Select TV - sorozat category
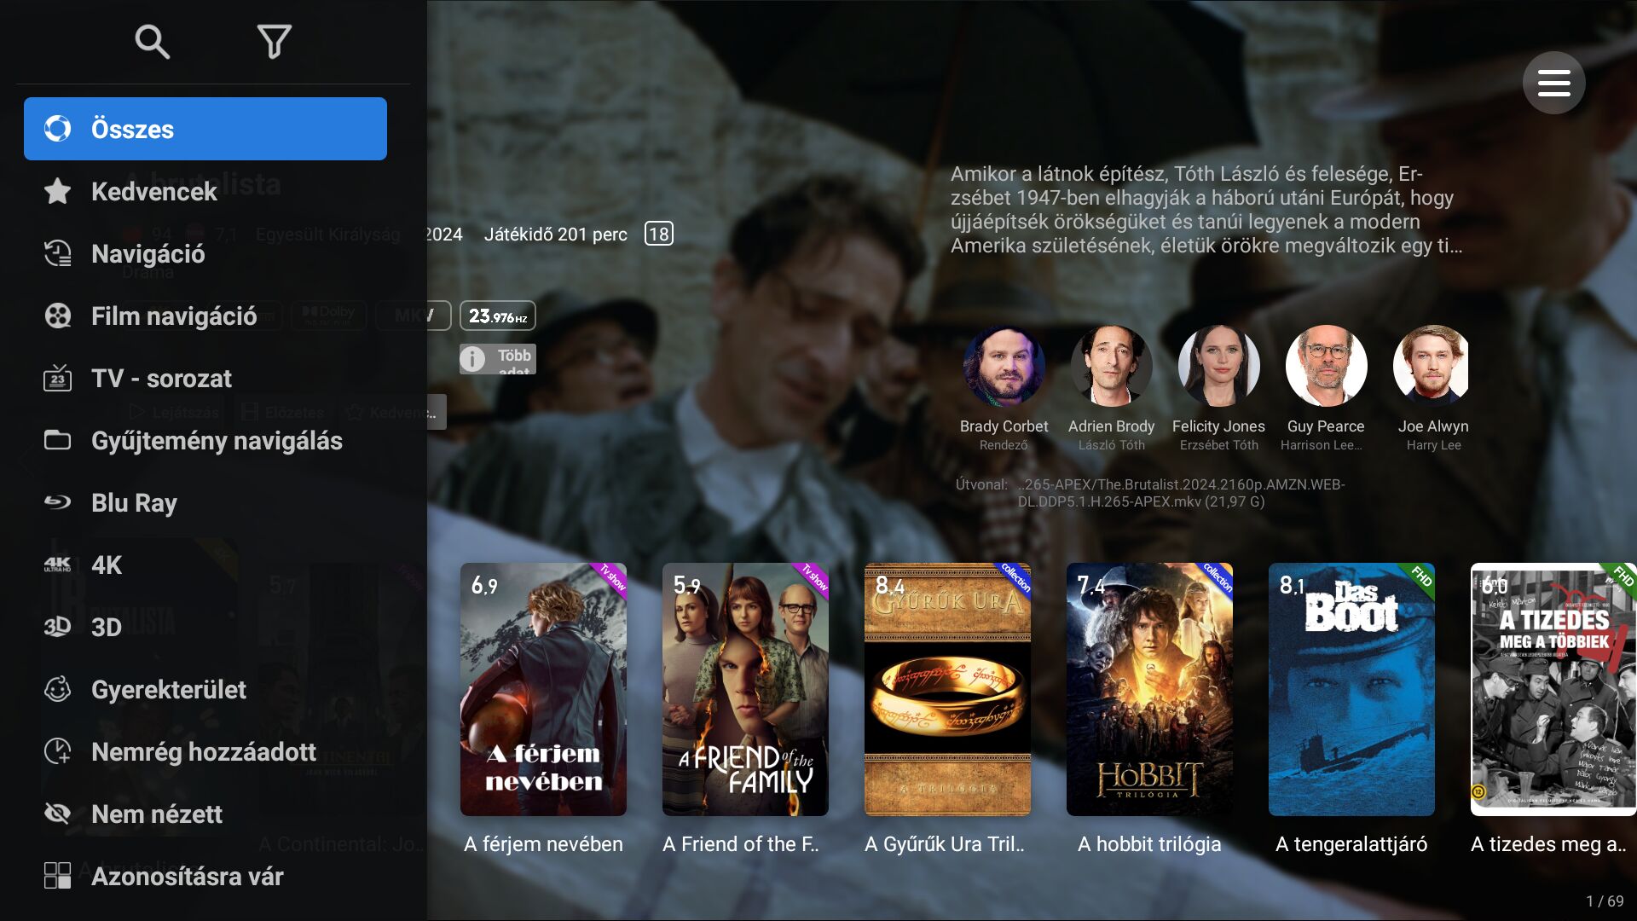The width and height of the screenshot is (1637, 921). pyautogui.click(x=205, y=378)
